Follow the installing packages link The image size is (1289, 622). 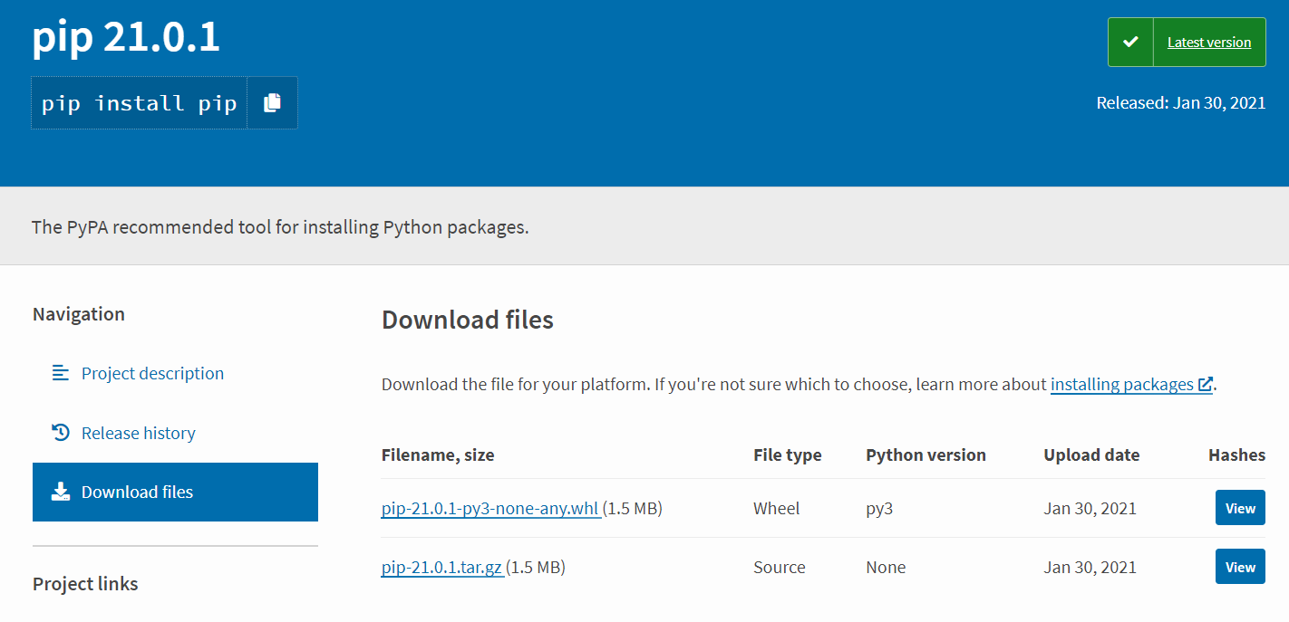coord(1121,385)
